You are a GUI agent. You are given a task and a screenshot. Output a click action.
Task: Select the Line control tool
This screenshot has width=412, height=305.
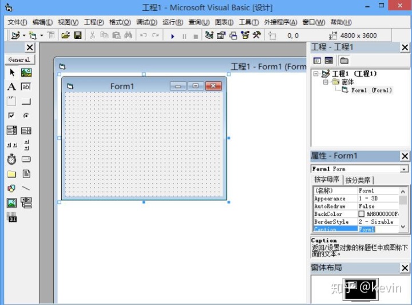(x=26, y=188)
